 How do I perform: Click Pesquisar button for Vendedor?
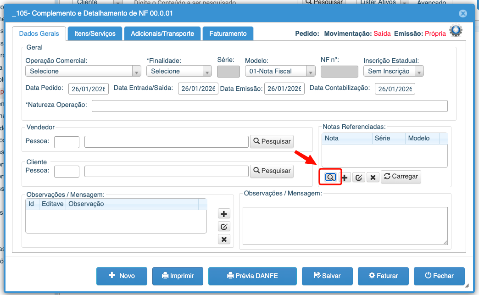[272, 142]
